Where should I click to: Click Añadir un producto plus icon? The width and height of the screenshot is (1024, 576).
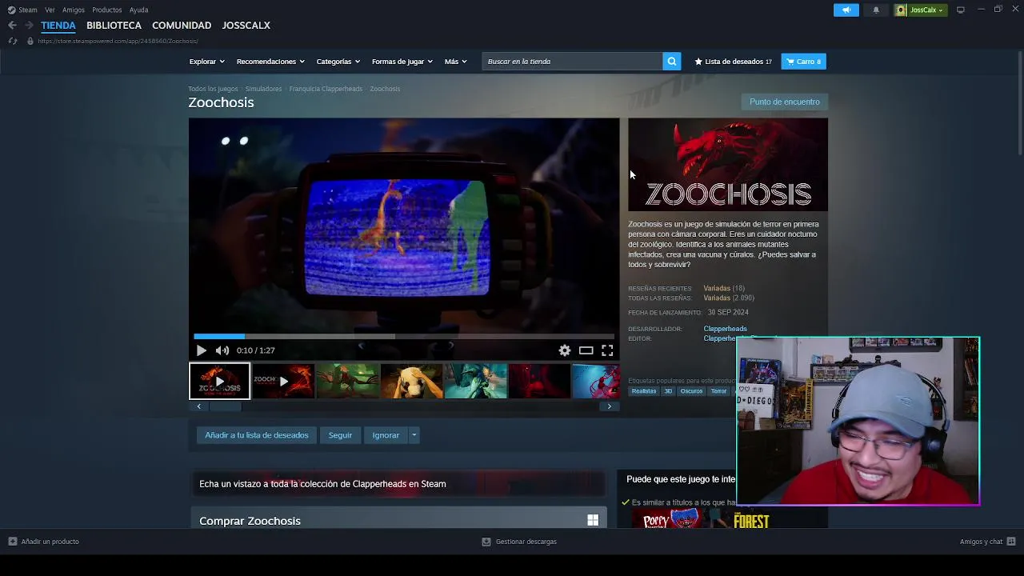pyautogui.click(x=13, y=542)
